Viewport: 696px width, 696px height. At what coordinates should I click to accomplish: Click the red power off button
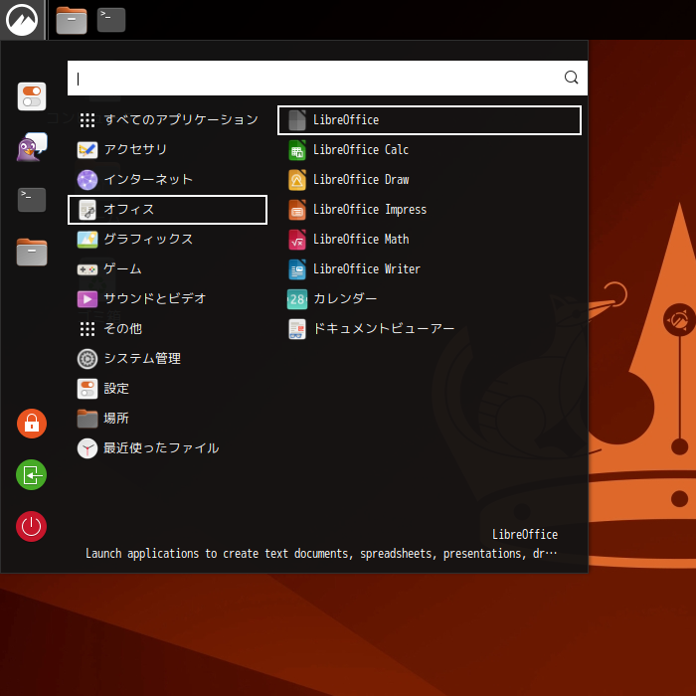(32, 526)
